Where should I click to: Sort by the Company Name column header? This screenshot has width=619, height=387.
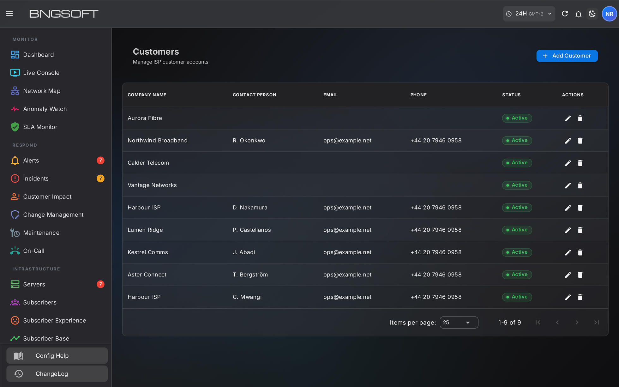147,95
